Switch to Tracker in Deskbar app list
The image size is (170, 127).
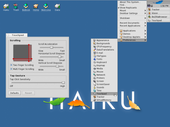point(158,10)
